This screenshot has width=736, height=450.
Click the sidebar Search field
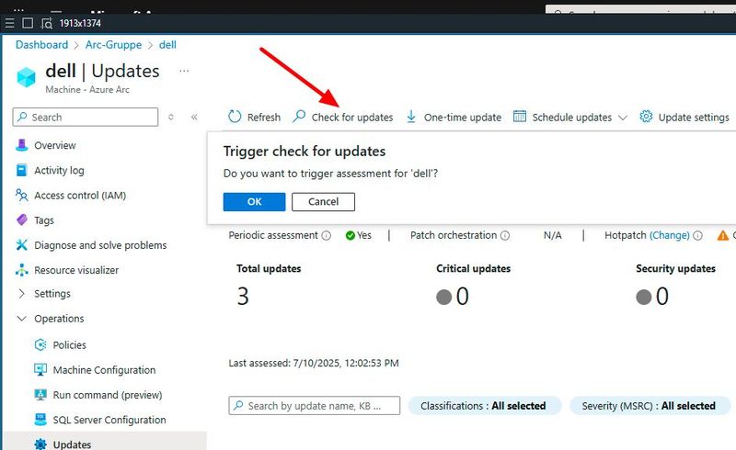point(86,118)
